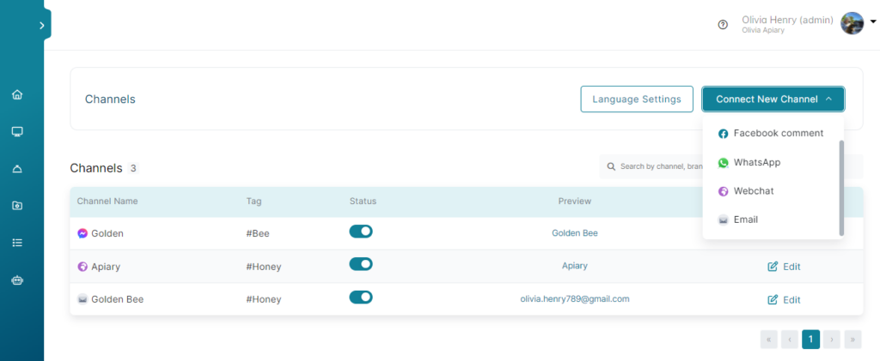880x361 pixels.
Task: Disable the Golden channel status toggle
Action: [361, 232]
